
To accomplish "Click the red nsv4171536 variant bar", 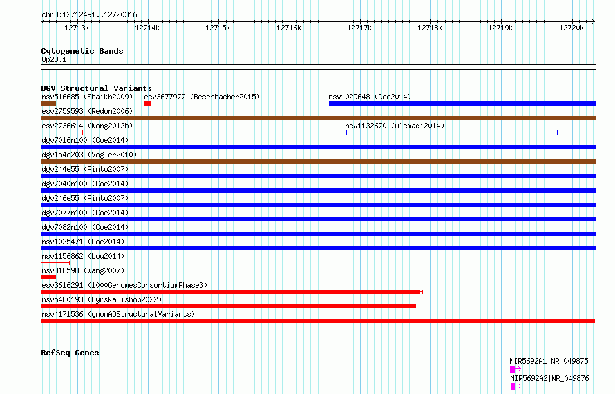I will click(x=318, y=321).
